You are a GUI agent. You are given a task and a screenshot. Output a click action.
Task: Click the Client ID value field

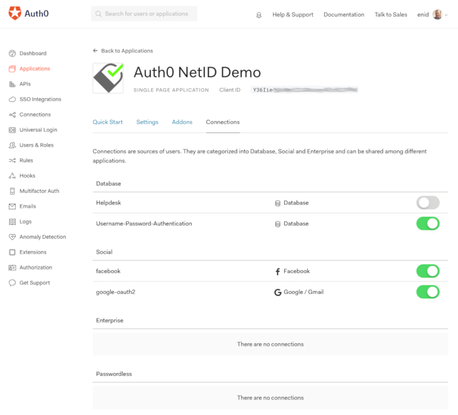(304, 90)
